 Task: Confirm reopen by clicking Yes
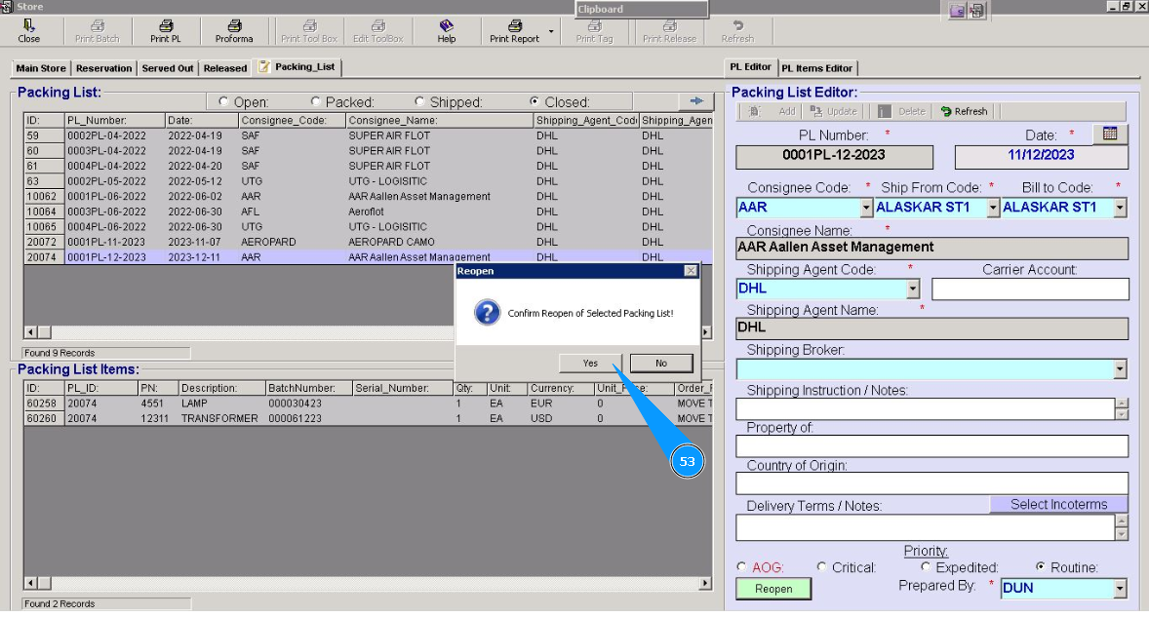[590, 363]
